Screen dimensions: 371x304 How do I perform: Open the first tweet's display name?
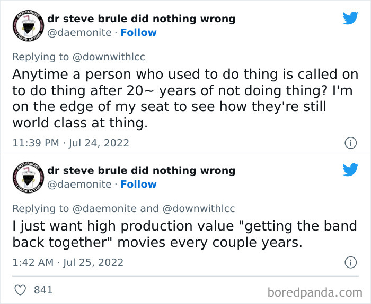click(x=141, y=19)
